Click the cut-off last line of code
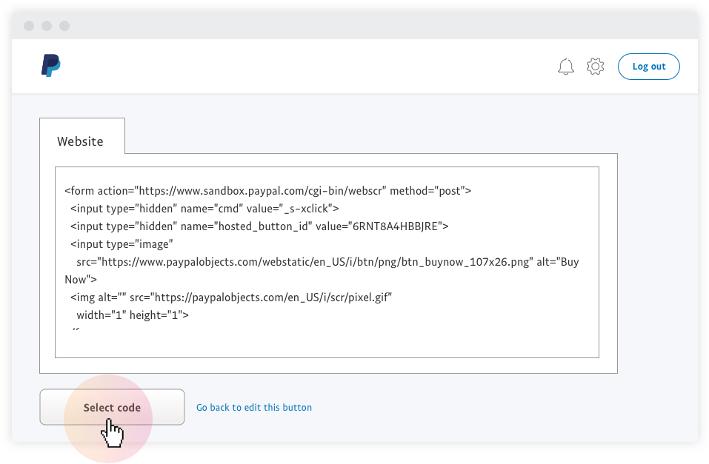709x464 pixels. 75,328
